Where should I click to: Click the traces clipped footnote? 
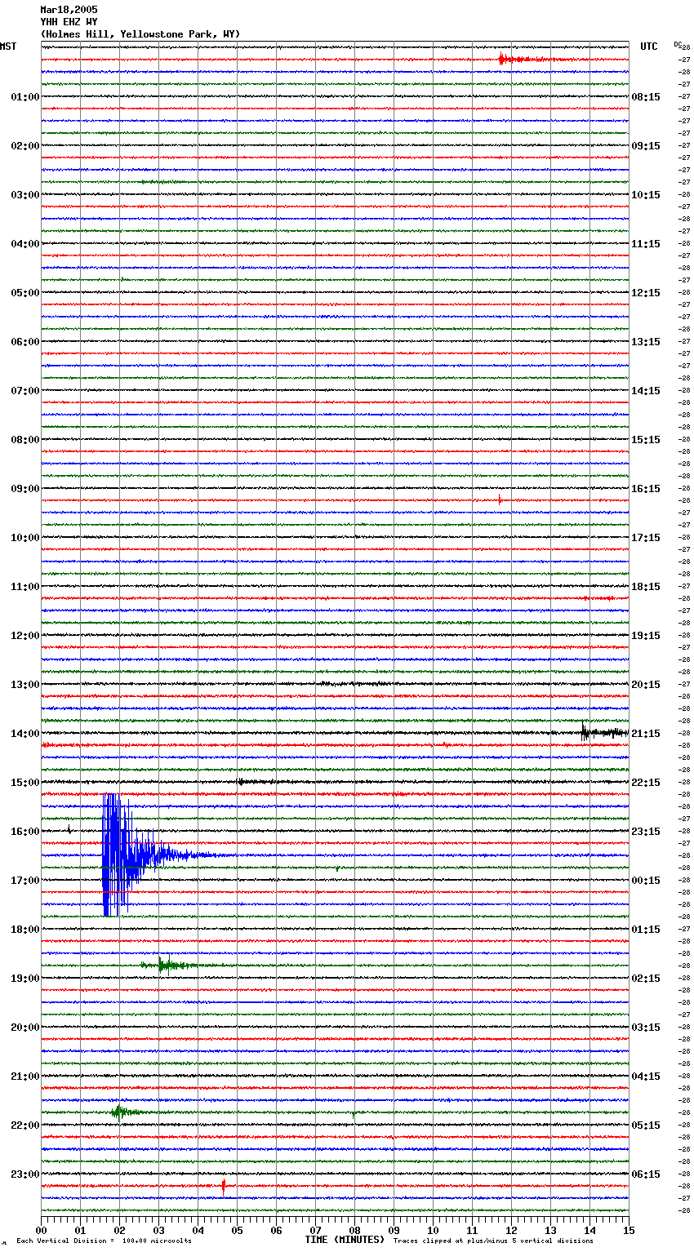tap(493, 1241)
